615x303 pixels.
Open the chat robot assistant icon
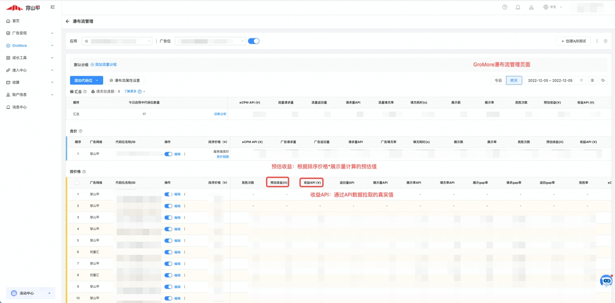tap(606, 281)
